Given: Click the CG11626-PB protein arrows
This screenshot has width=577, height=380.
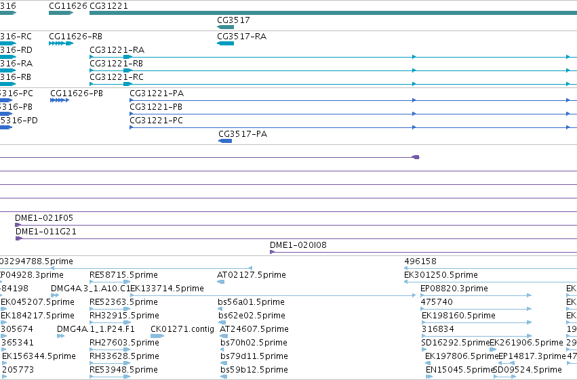Looking at the screenshot, I should tap(60, 100).
